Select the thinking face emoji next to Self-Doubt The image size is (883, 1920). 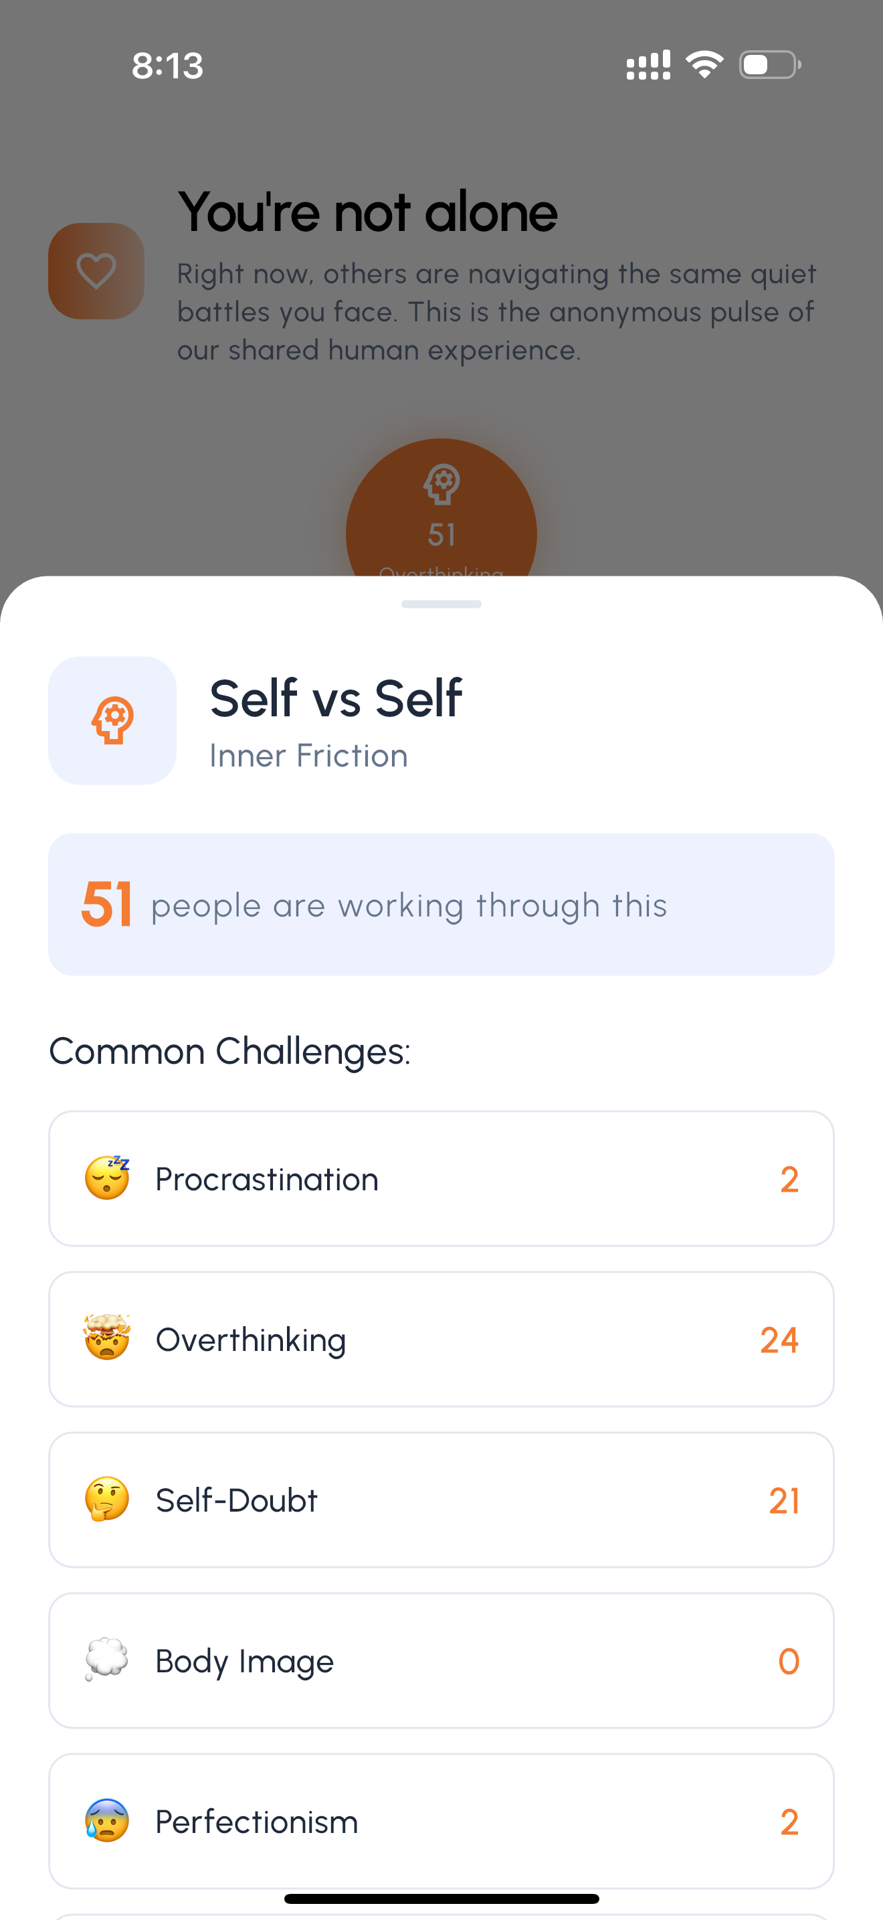[106, 1500]
